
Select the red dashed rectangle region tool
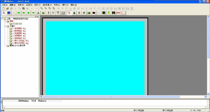123,13
